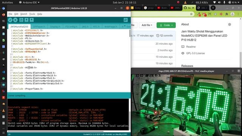Switch to the prayer Google search tab
This screenshot has width=242, height=136.
click(x=149, y=8)
